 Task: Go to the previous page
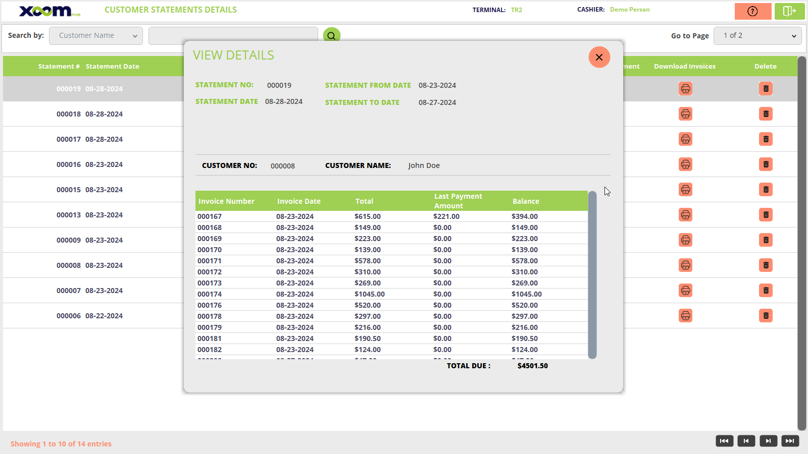click(x=746, y=441)
